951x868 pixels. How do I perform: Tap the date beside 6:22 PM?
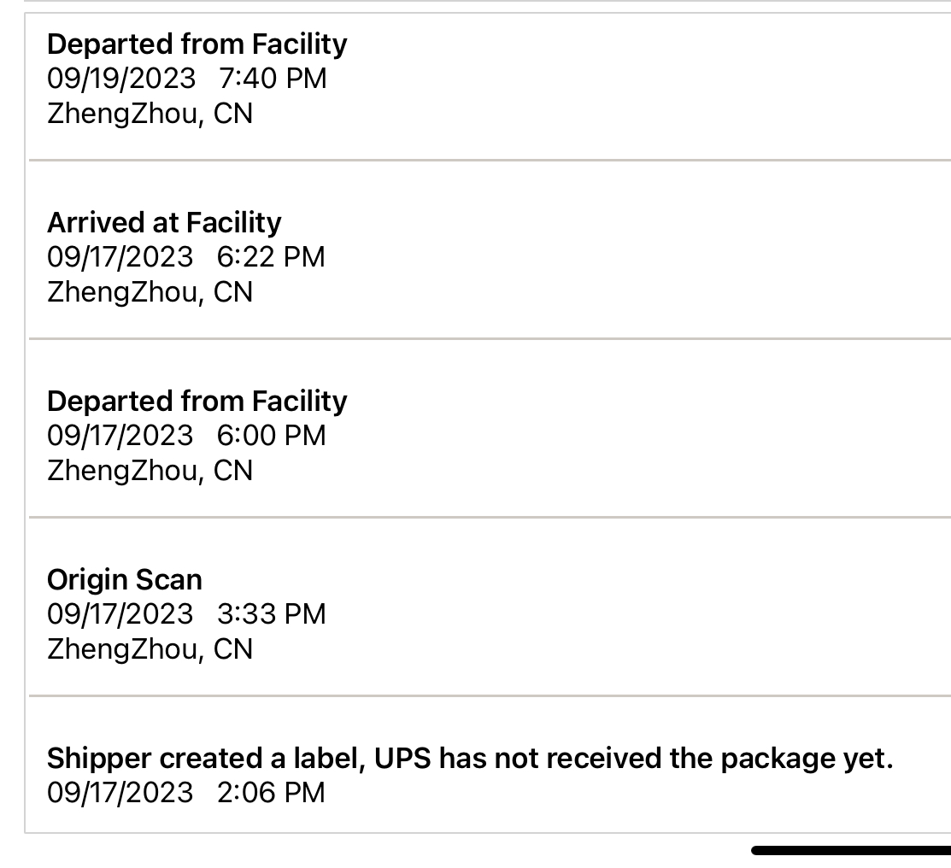[120, 257]
